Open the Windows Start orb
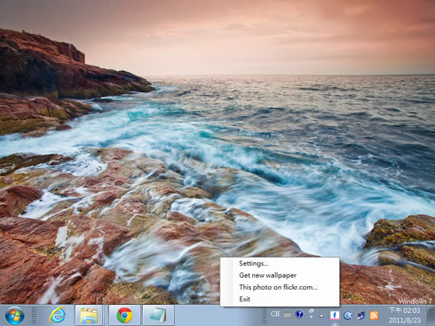 pyautogui.click(x=14, y=315)
